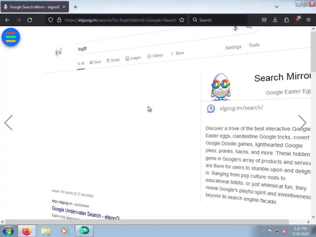The image size is (316, 237).
Task: Click the Easter egg mascot image
Action: 221,87
